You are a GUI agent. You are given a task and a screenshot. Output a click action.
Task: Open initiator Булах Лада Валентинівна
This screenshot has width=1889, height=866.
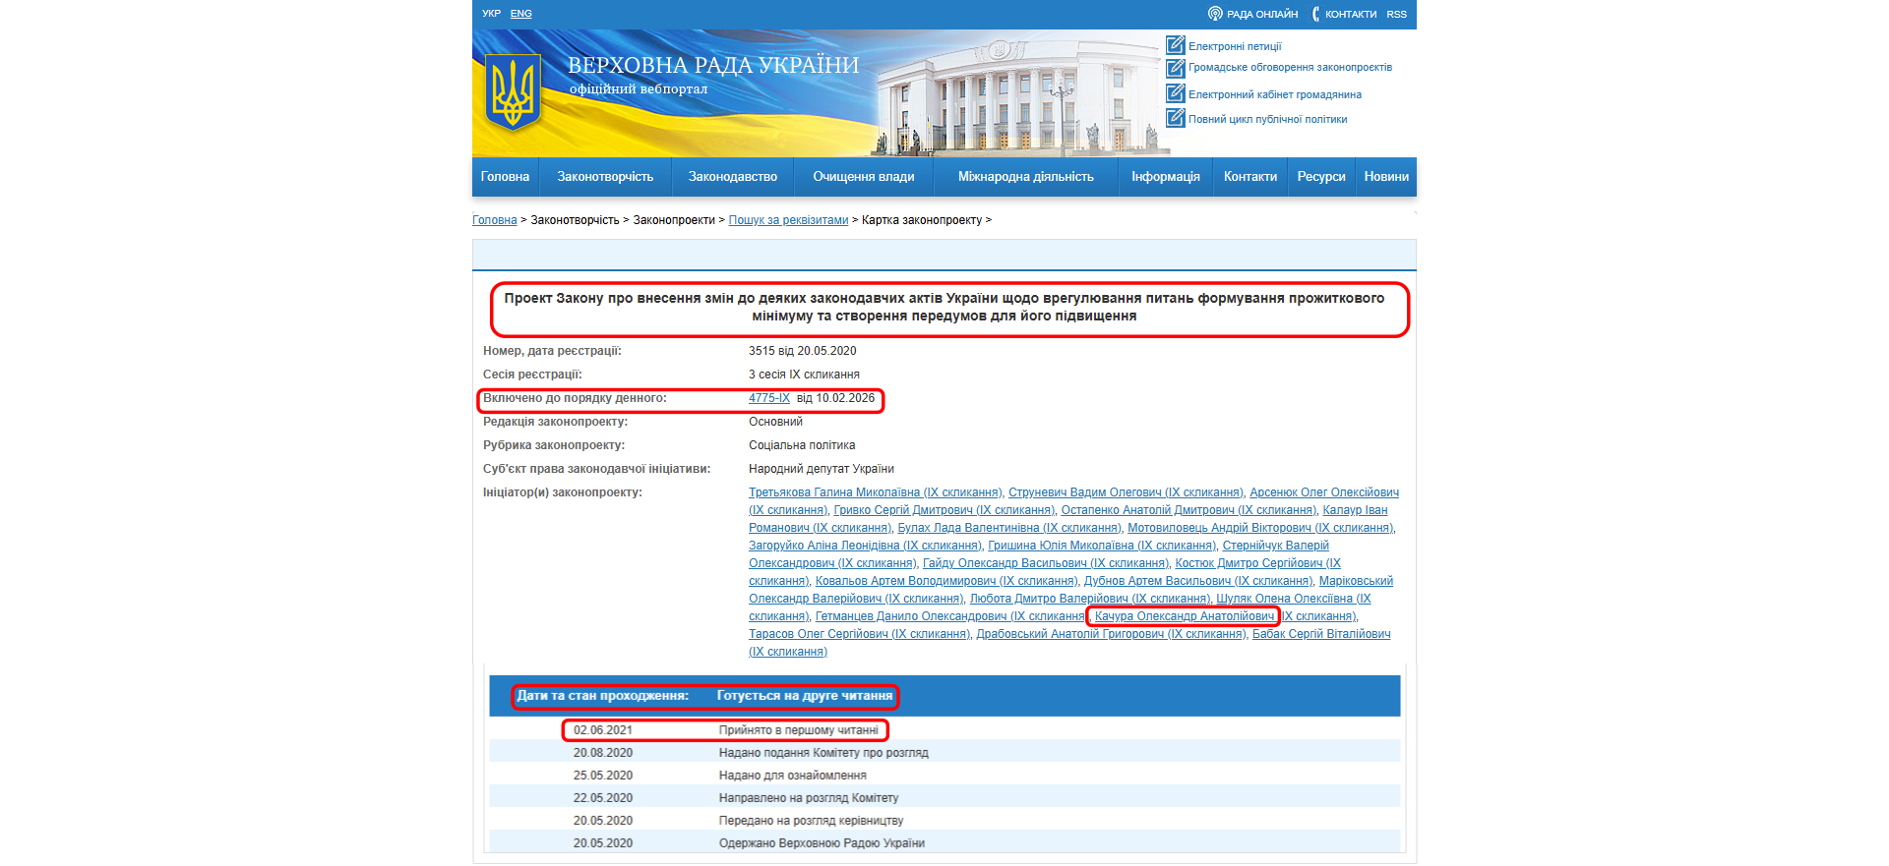click(1008, 528)
